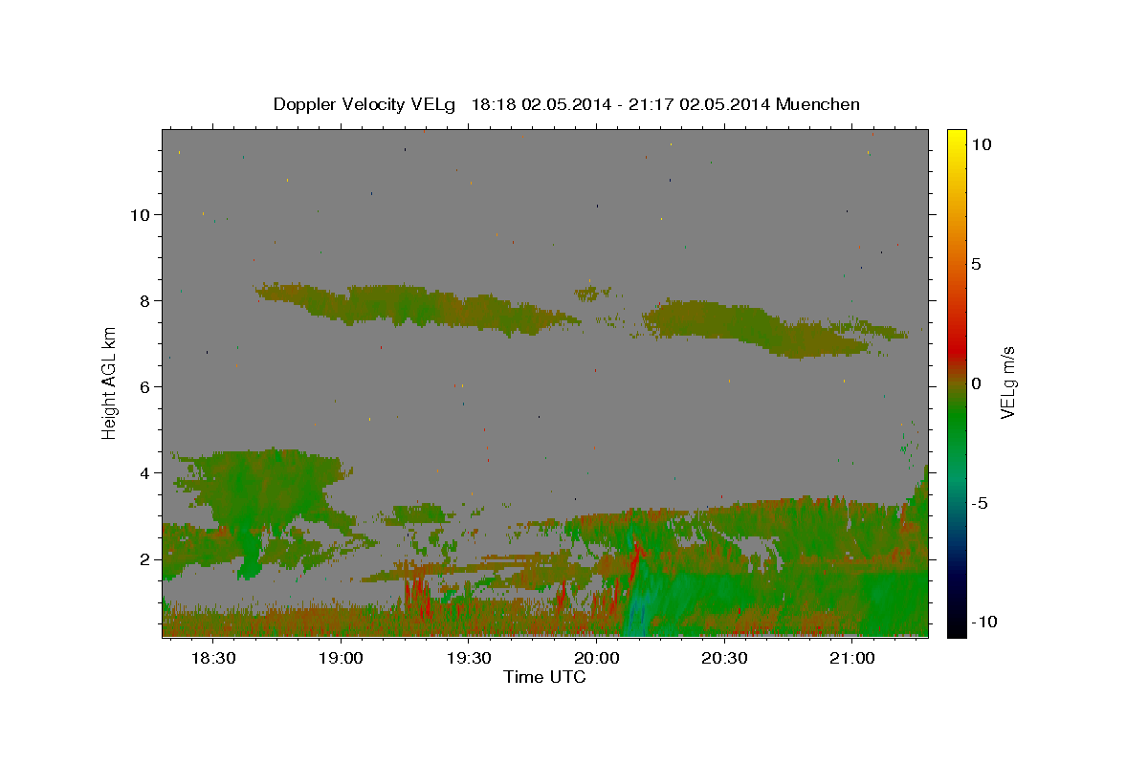Click the height axis label '2'
Screen dimensions: 1148x765
[145, 559]
